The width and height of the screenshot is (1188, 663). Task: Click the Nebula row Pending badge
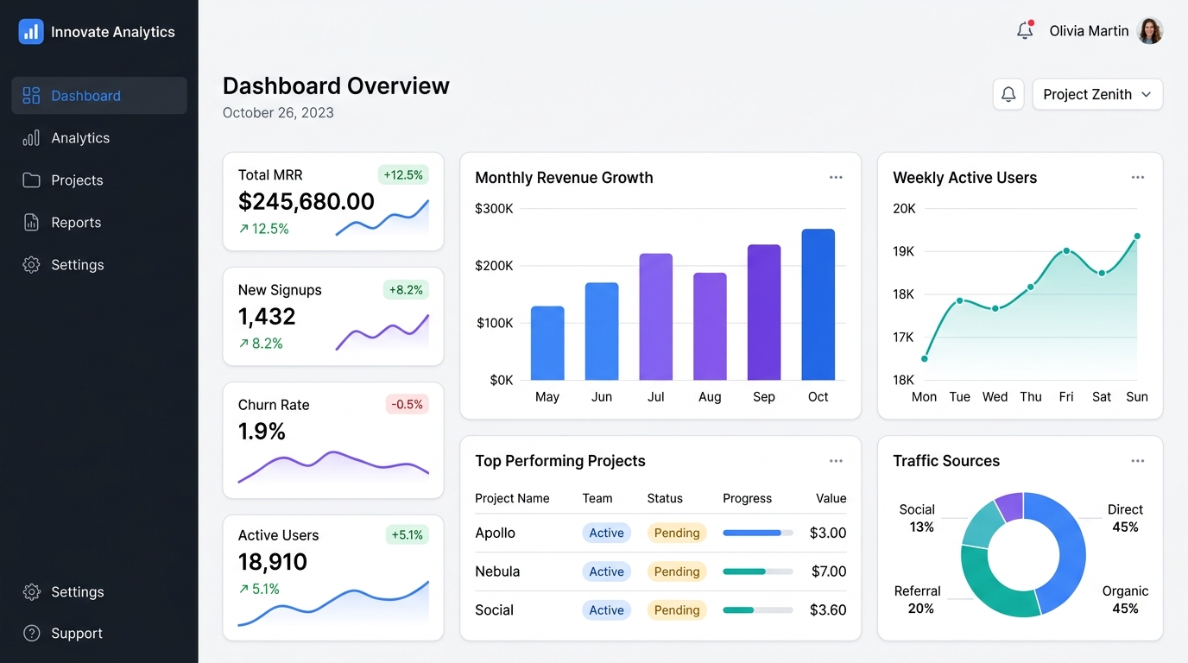pos(677,571)
